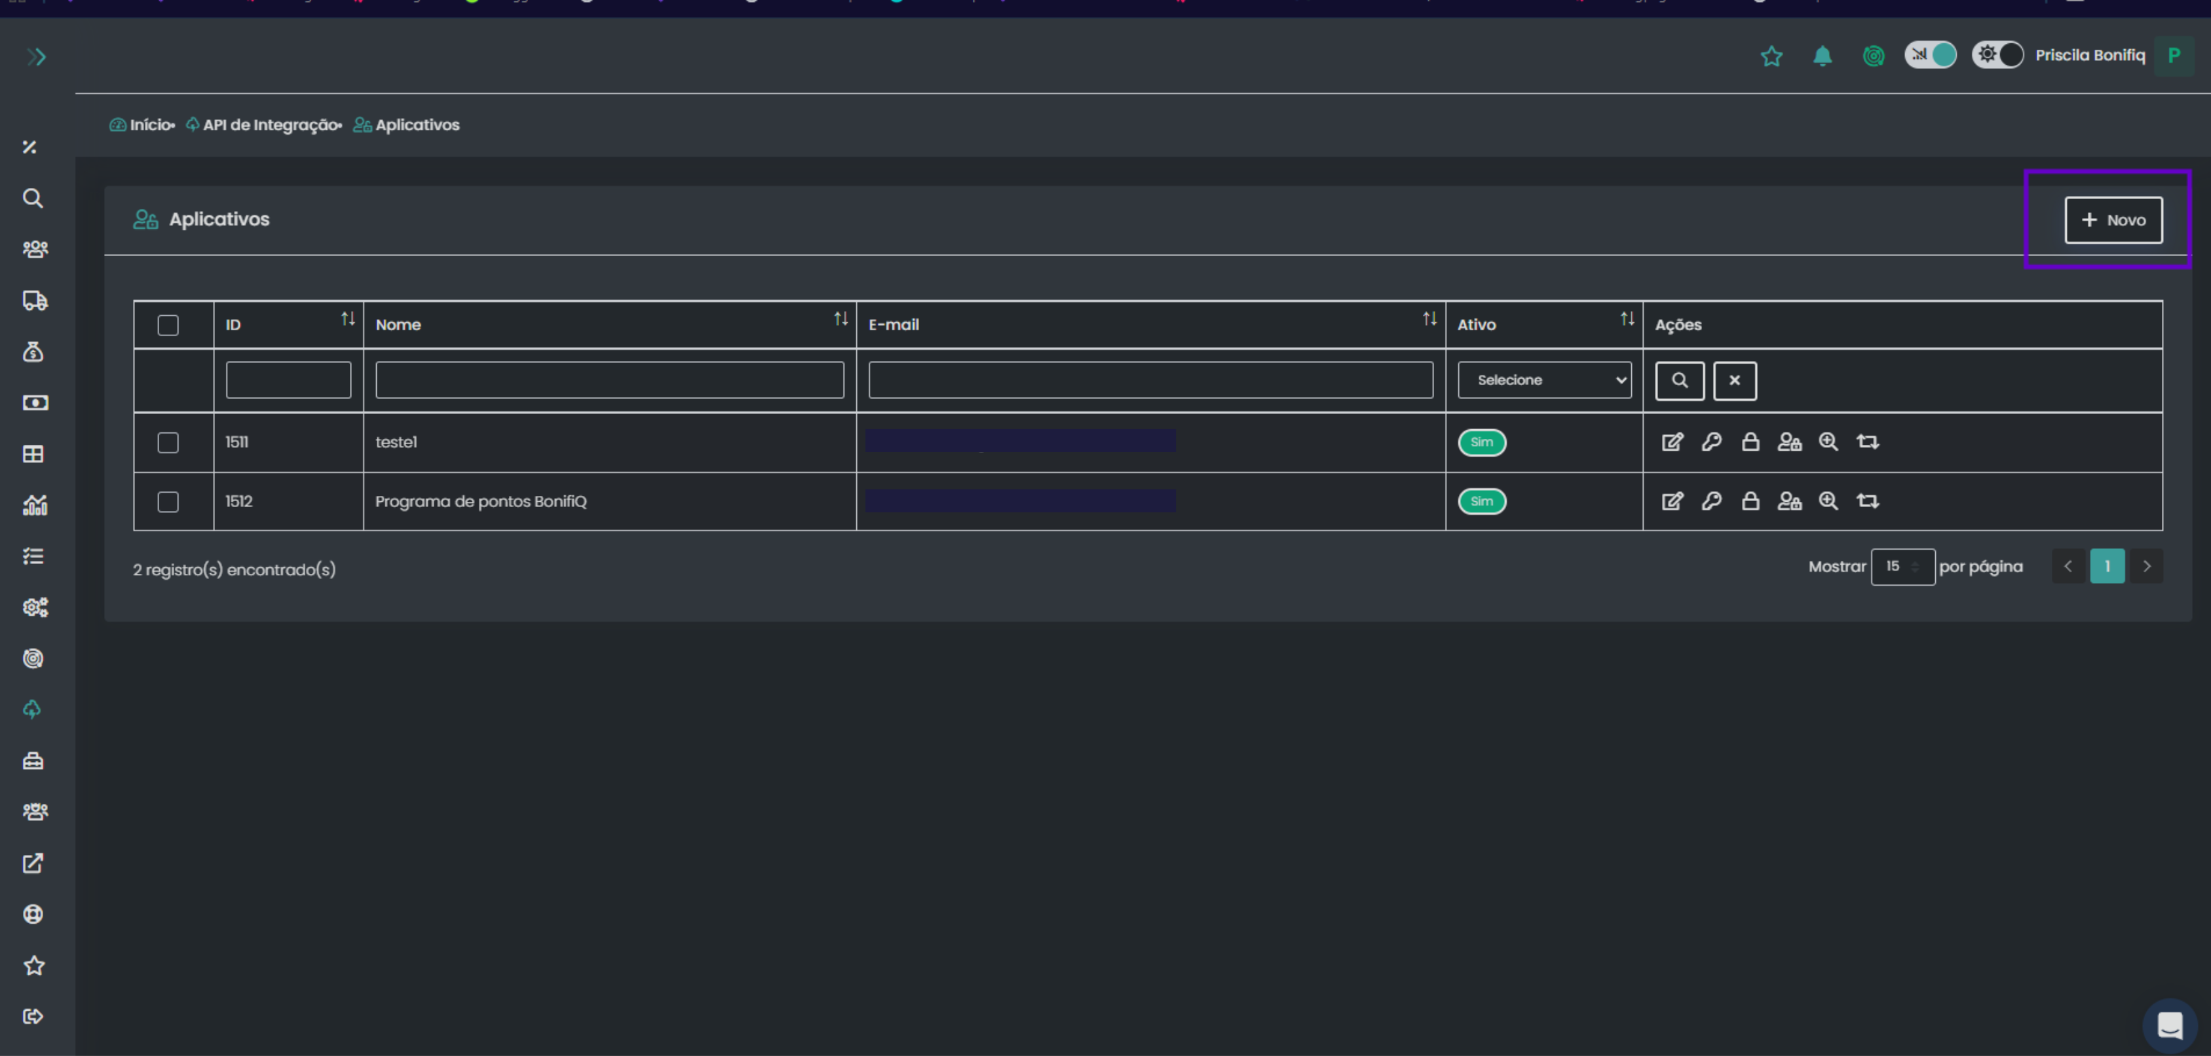
Task: Click the delivery truck sidebar icon
Action: 34,301
